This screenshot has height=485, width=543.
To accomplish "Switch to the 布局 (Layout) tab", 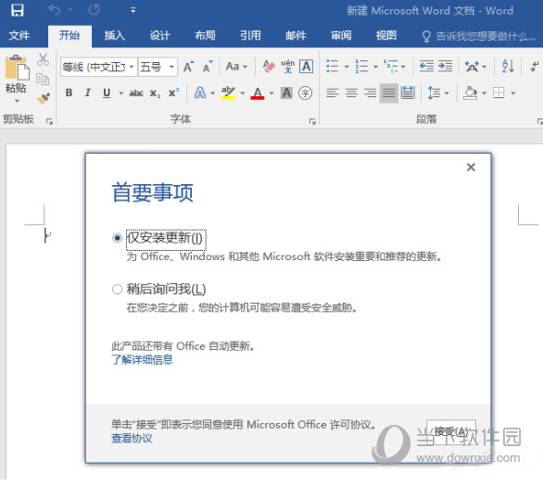I will point(205,35).
